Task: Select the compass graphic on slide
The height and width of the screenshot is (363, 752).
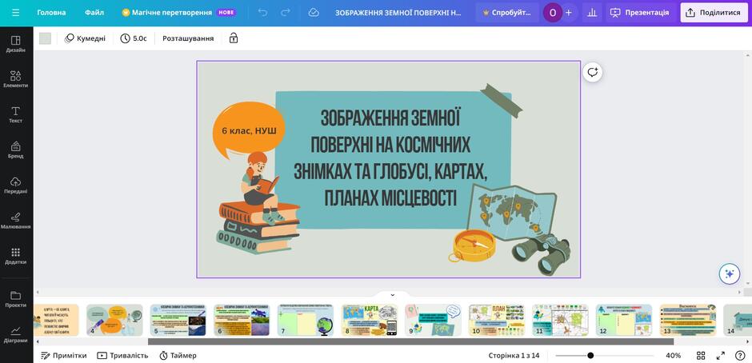Action: click(472, 246)
